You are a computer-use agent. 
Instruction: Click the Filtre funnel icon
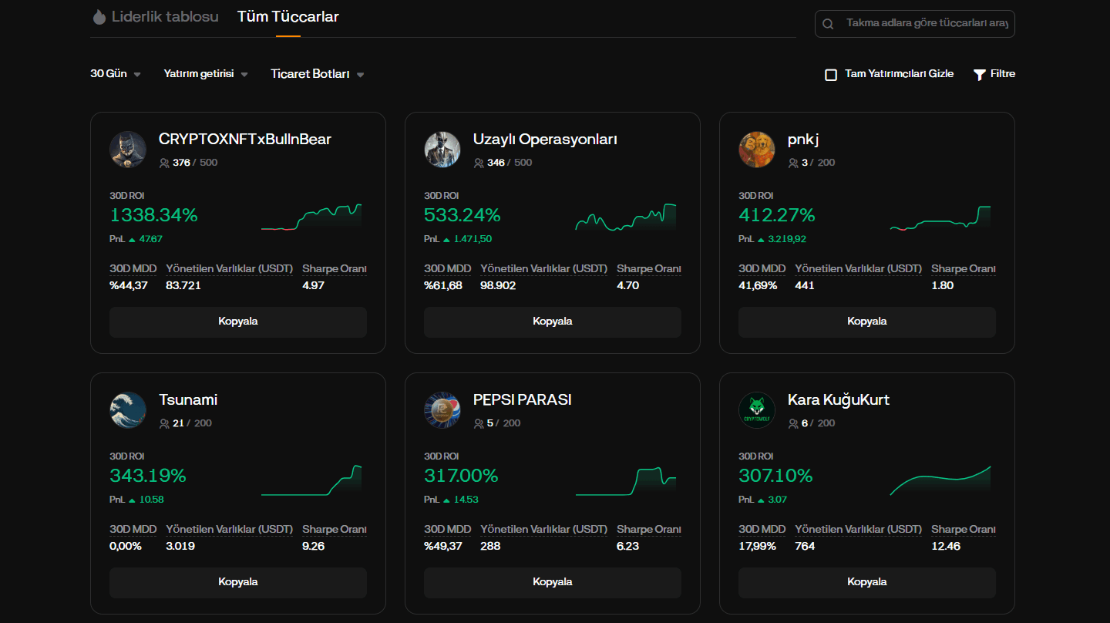click(980, 75)
